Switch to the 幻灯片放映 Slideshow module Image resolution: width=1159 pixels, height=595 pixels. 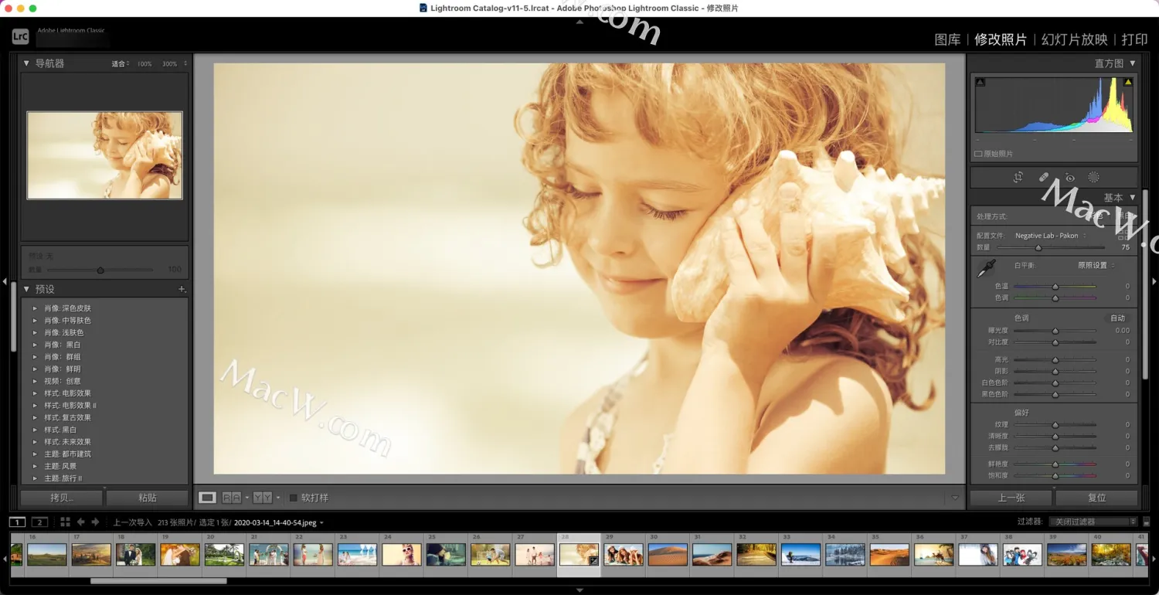pyautogui.click(x=1074, y=39)
